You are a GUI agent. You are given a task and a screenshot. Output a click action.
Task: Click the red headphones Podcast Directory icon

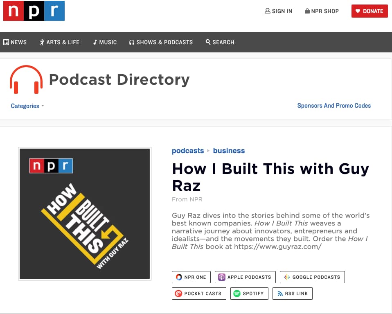[x=26, y=79]
